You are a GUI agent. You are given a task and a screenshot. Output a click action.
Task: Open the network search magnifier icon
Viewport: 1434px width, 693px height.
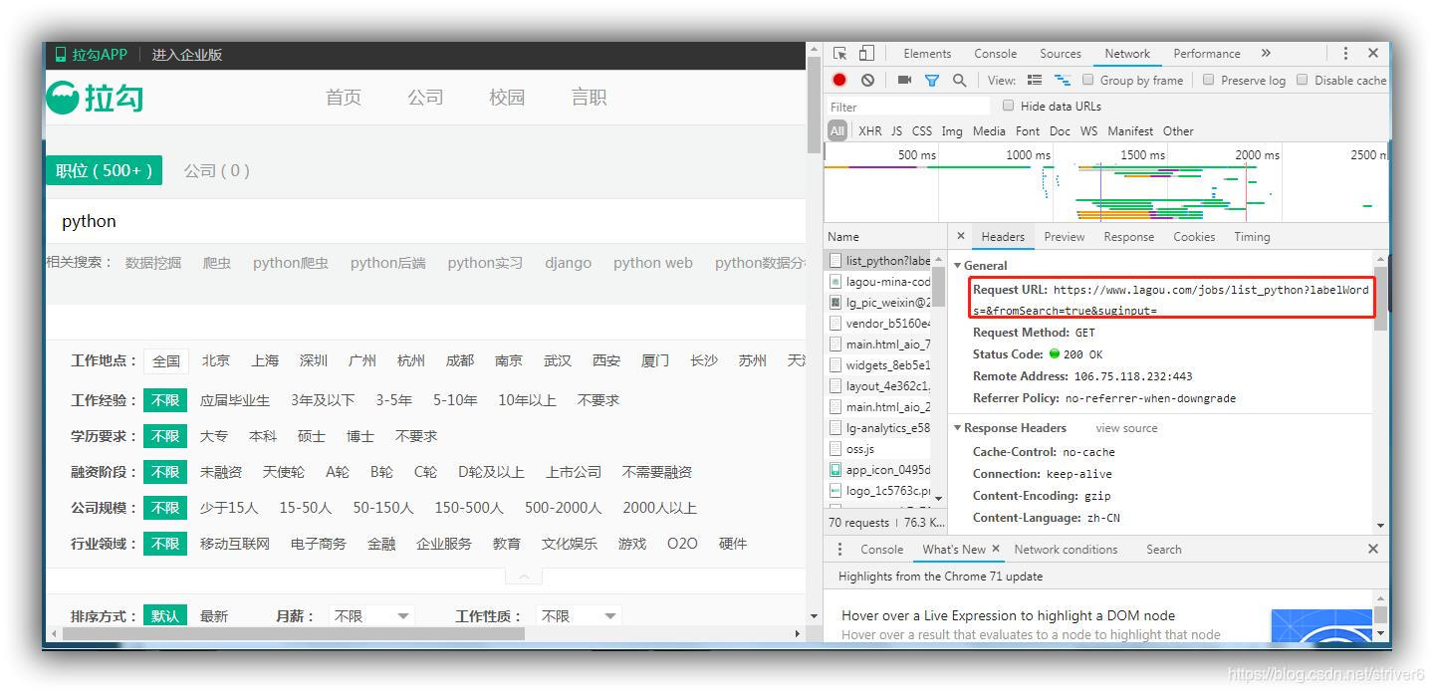(959, 81)
